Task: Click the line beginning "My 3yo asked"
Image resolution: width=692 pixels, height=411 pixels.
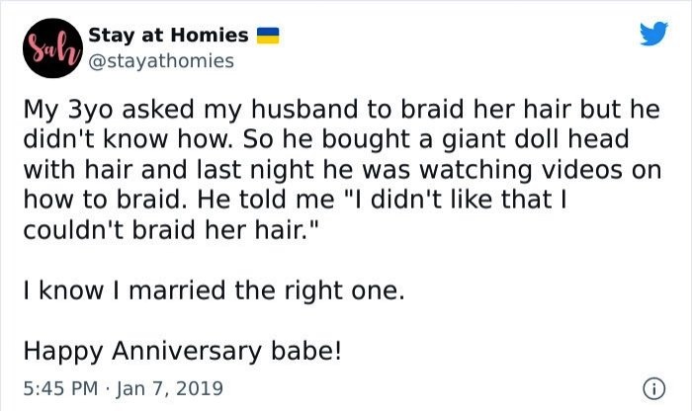Action: click(342, 110)
